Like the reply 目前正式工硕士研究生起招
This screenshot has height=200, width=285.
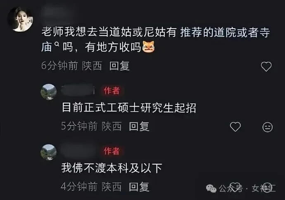click(x=235, y=126)
